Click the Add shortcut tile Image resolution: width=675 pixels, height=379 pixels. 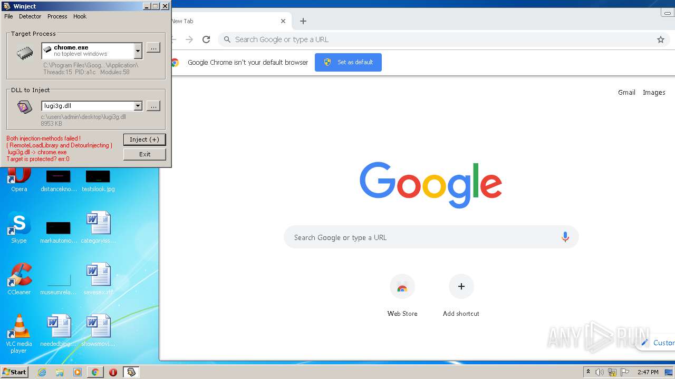(x=461, y=296)
